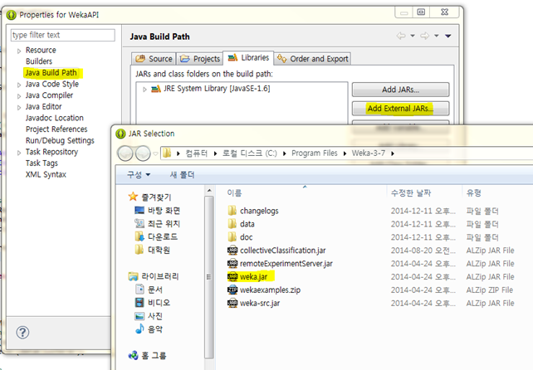Click the forward arrow in Java Build Path header
Viewport: 533px width, 370px height.
pos(424,36)
